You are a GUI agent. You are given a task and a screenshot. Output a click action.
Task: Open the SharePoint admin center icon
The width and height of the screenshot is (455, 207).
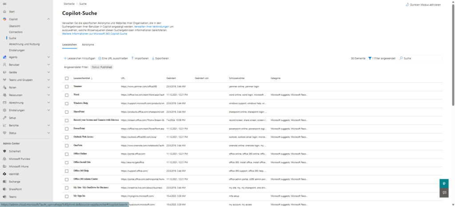point(4,189)
